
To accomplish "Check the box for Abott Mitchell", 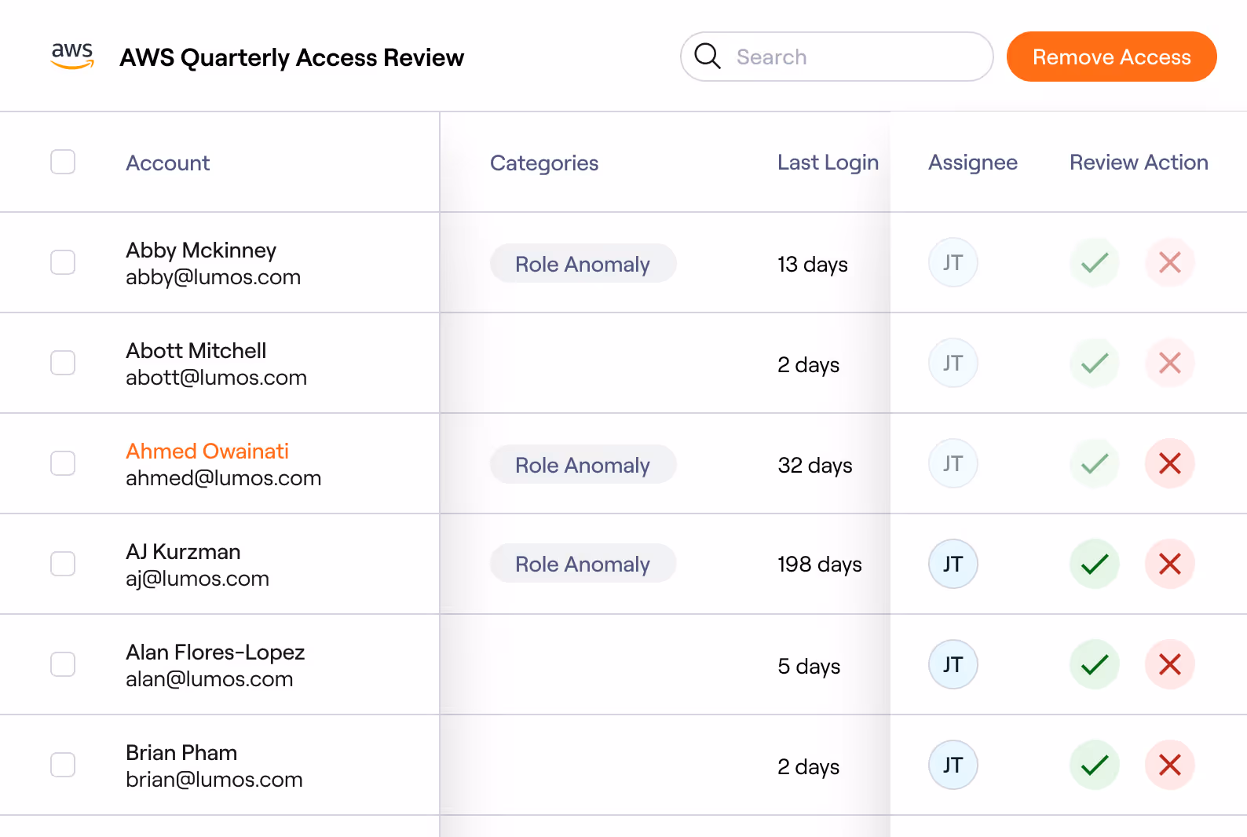I will pyautogui.click(x=63, y=363).
